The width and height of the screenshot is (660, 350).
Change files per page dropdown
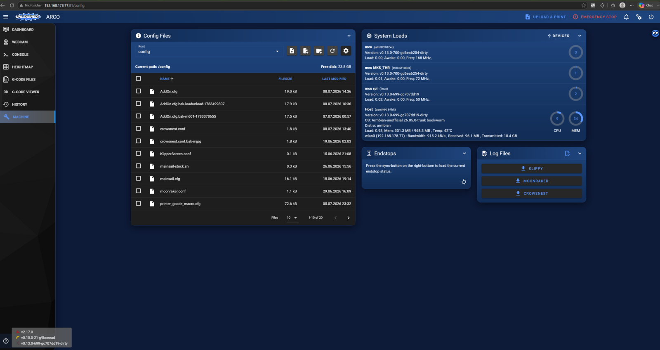click(x=292, y=218)
